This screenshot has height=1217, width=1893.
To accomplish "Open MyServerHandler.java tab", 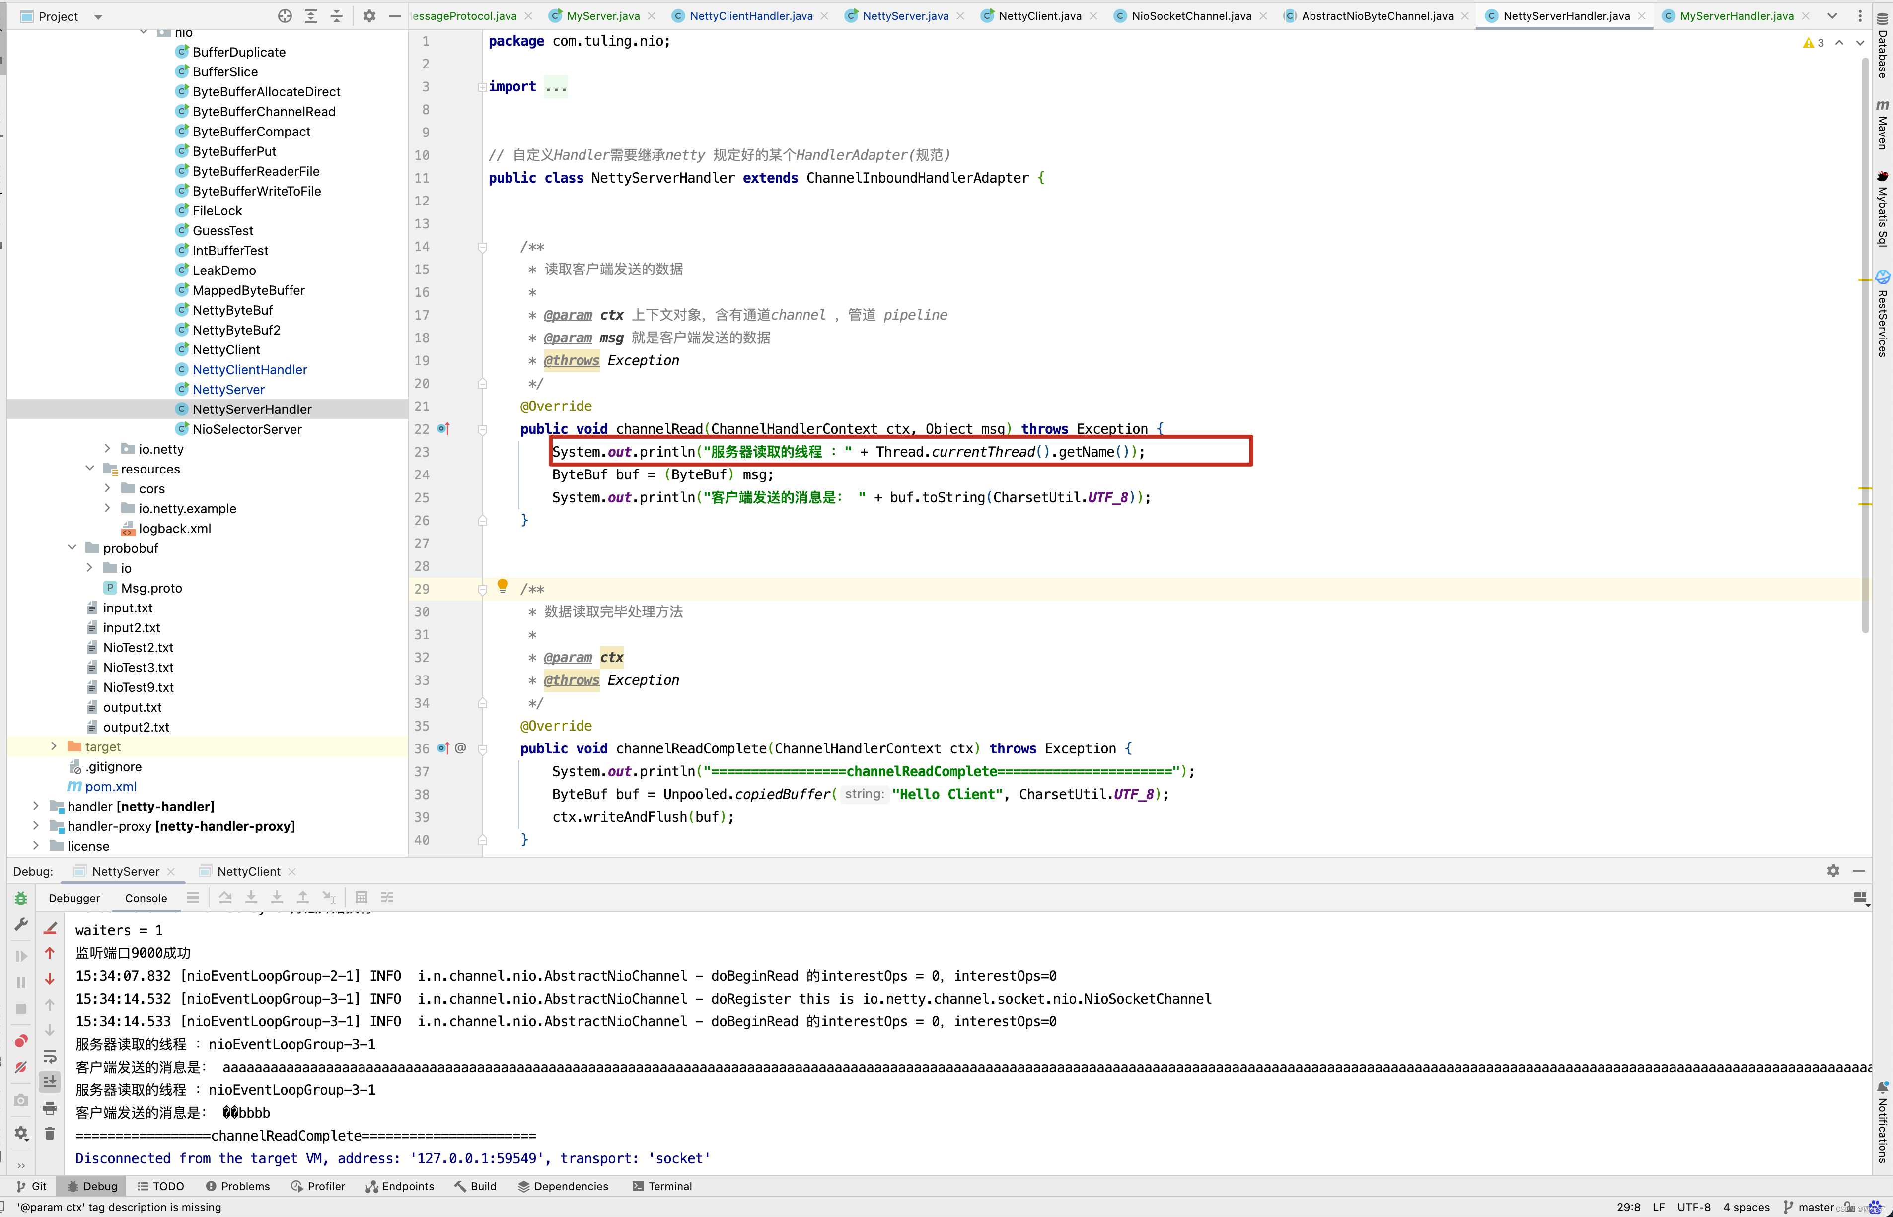I will coord(1737,16).
